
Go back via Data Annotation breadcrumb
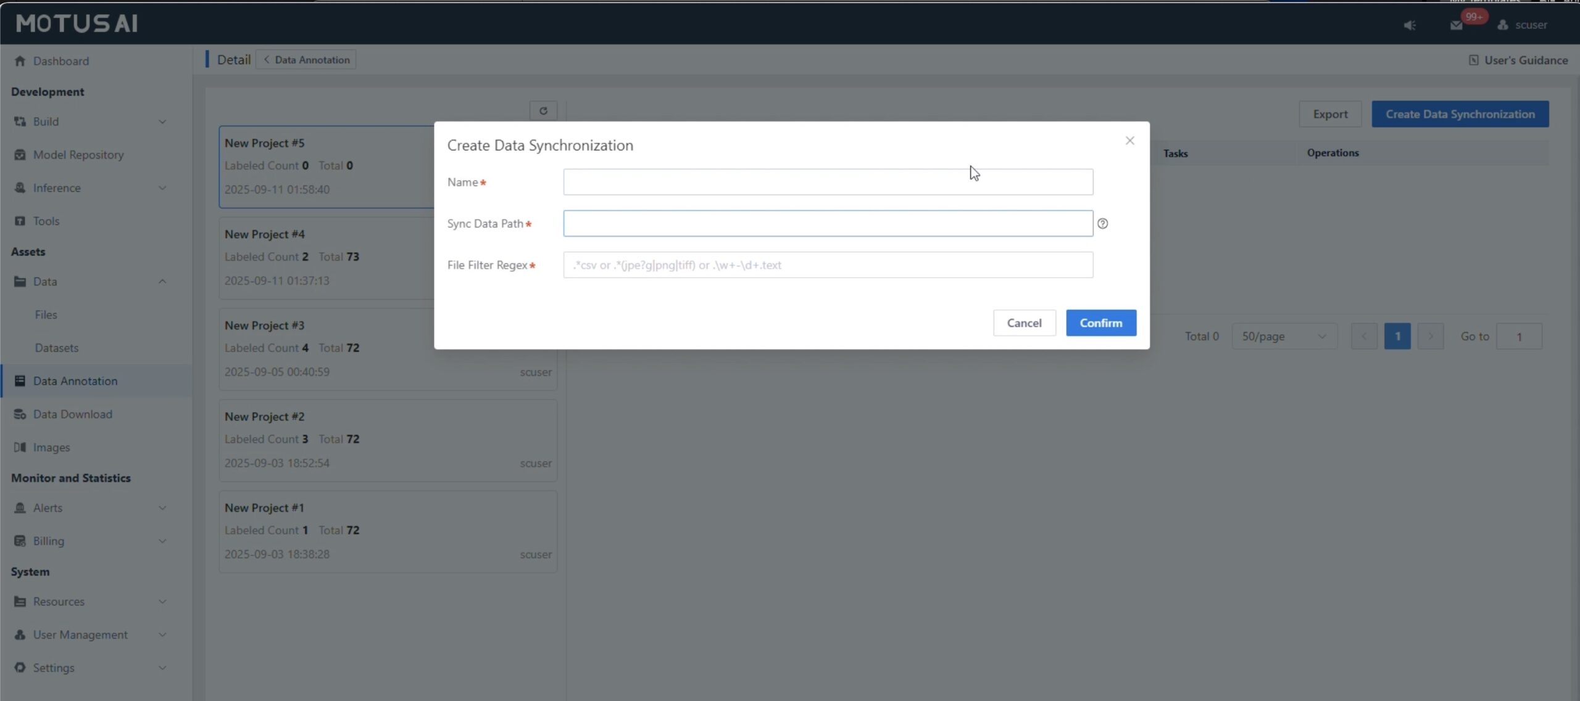[306, 60]
